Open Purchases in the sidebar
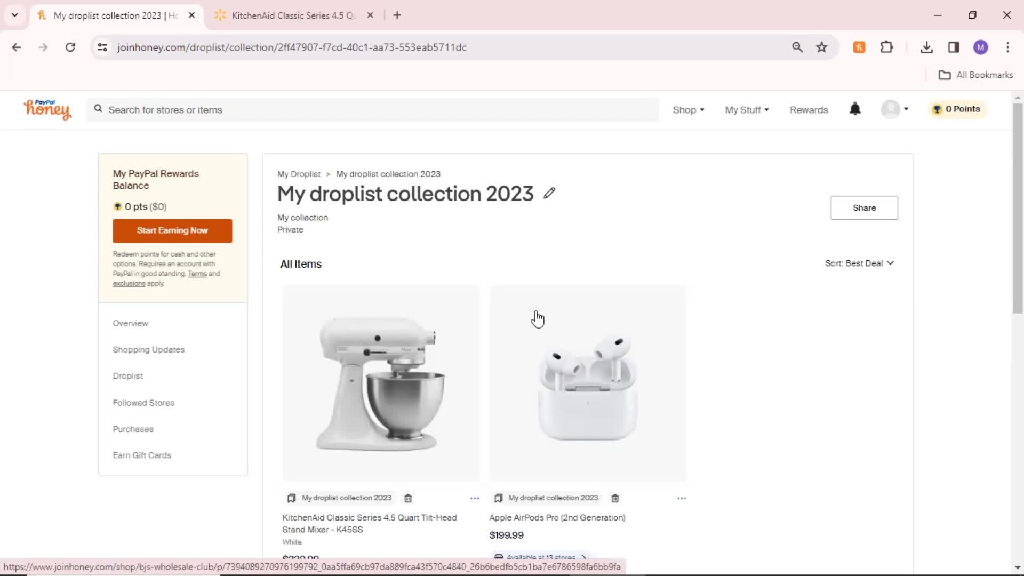 tap(133, 429)
